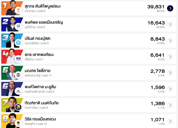Select candidate name พงศ์พล ยอดเมืองเจริญ
This screenshot has width=178, height=128.
[x=43, y=22]
